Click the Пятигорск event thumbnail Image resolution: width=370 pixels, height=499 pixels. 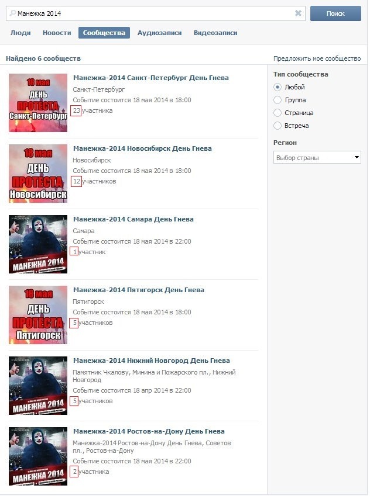38,315
